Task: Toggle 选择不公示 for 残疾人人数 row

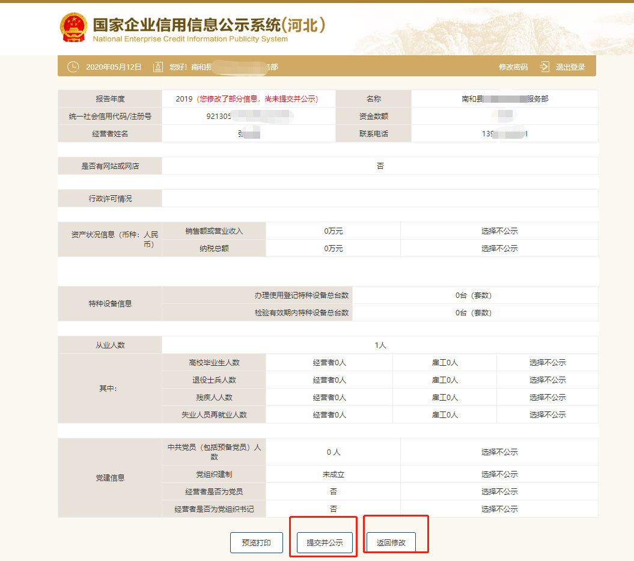Action: (547, 397)
